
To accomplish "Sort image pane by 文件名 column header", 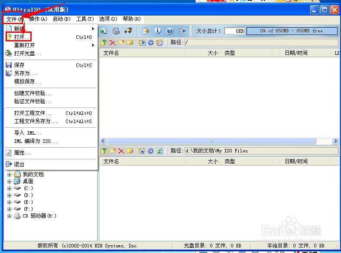I will point(143,53).
